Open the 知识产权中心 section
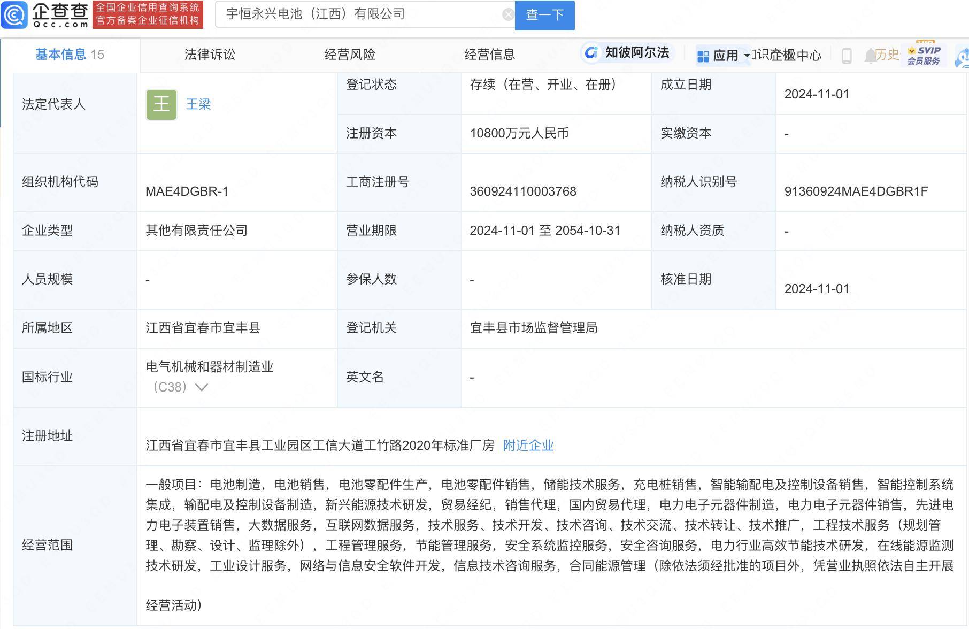 pos(785,55)
